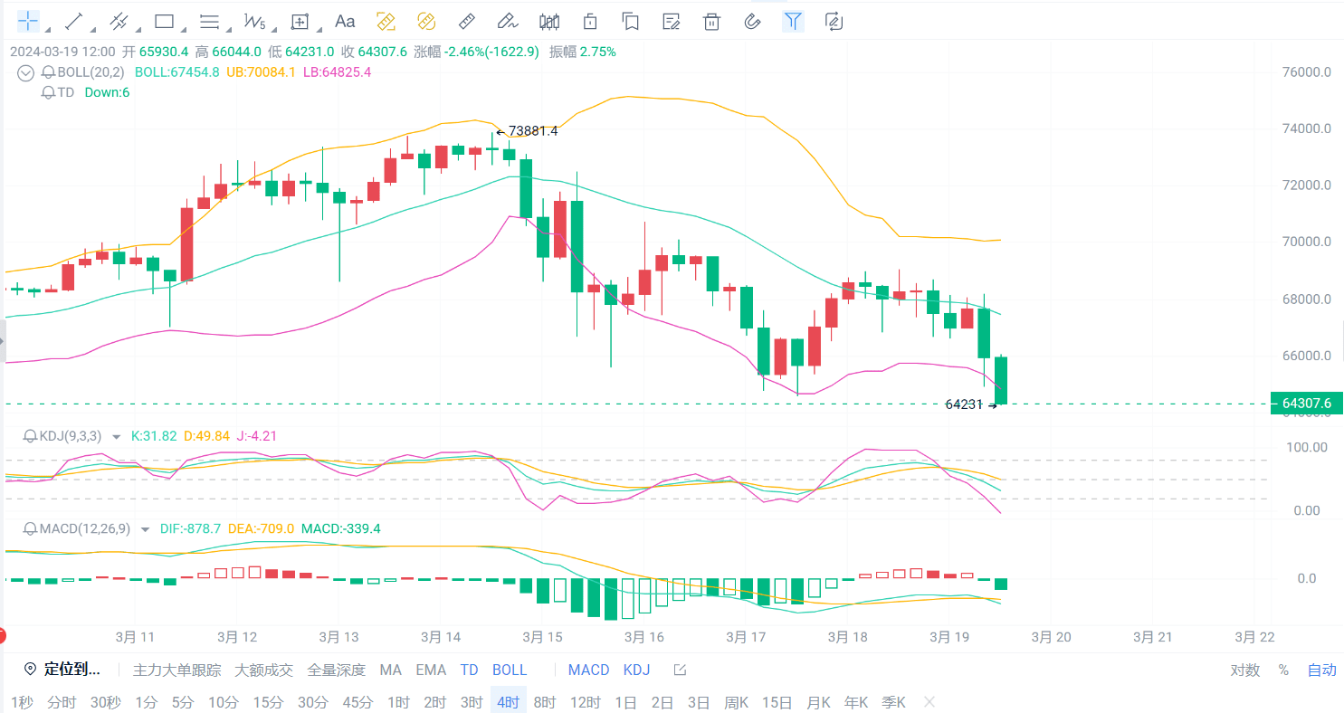Toggle the MACD indicator alert bell
The height and width of the screenshot is (713, 1344).
pyautogui.click(x=28, y=528)
